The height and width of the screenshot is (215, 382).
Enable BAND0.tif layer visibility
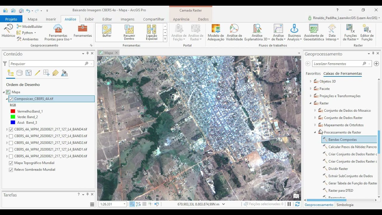pyautogui.click(x=11, y=156)
